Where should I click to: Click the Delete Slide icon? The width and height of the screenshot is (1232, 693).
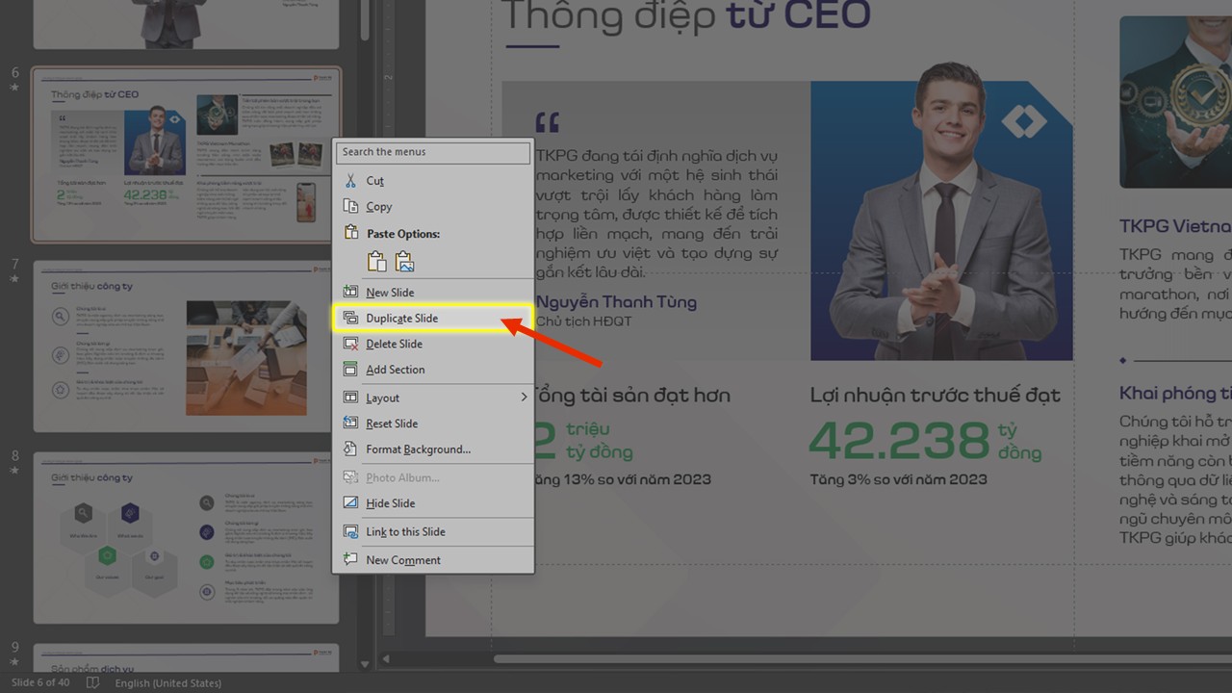point(352,344)
